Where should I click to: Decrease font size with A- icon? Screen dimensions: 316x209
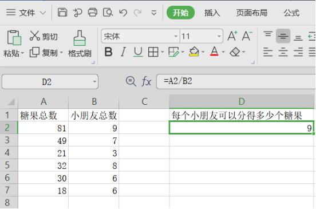(247, 36)
